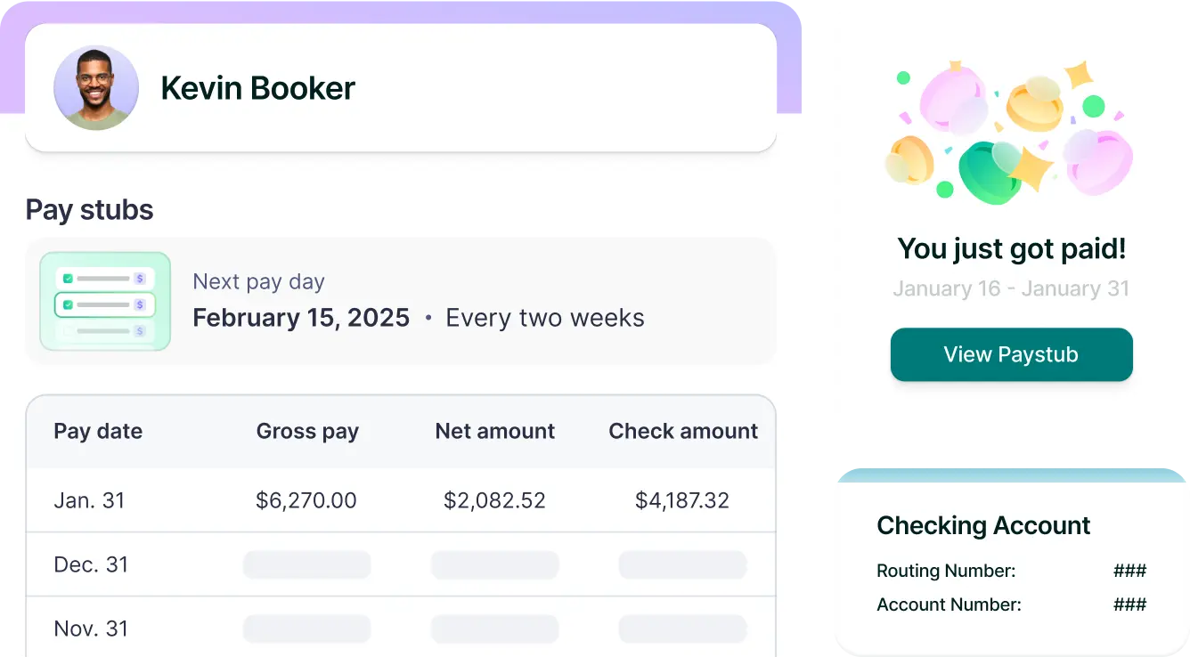
Task: Click the large green coin
Action: point(987,171)
